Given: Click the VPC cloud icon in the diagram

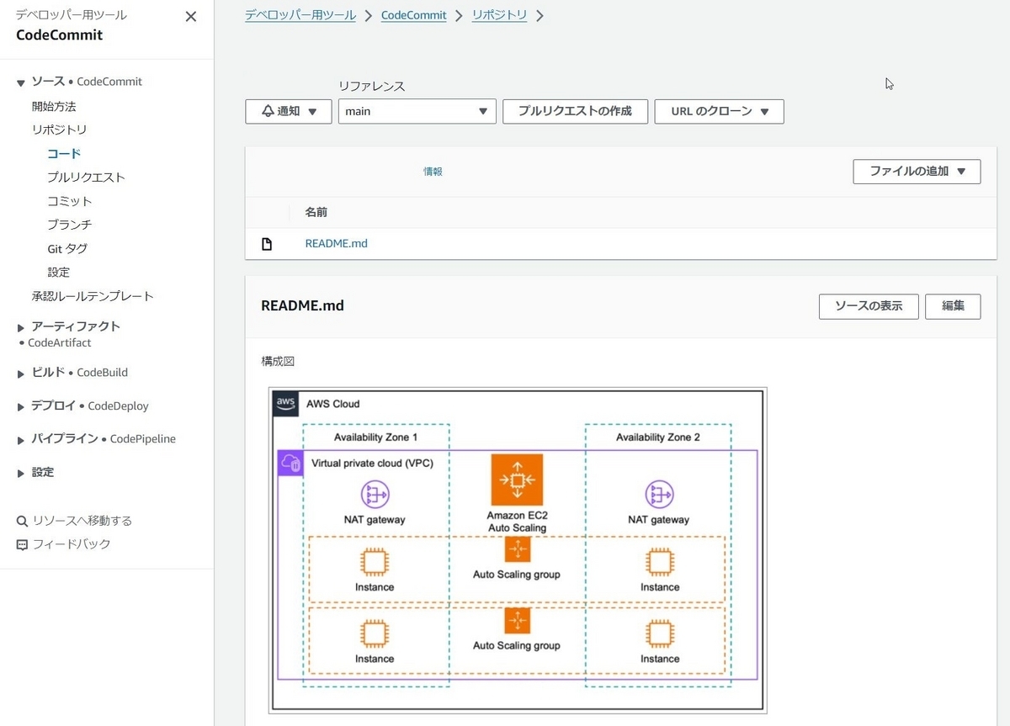Looking at the screenshot, I should [290, 463].
